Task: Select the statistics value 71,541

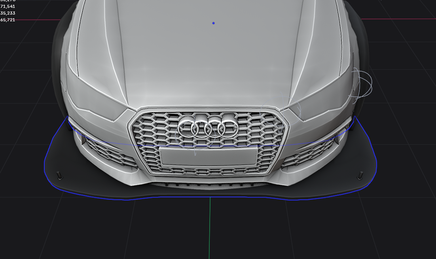Action: click(8, 6)
